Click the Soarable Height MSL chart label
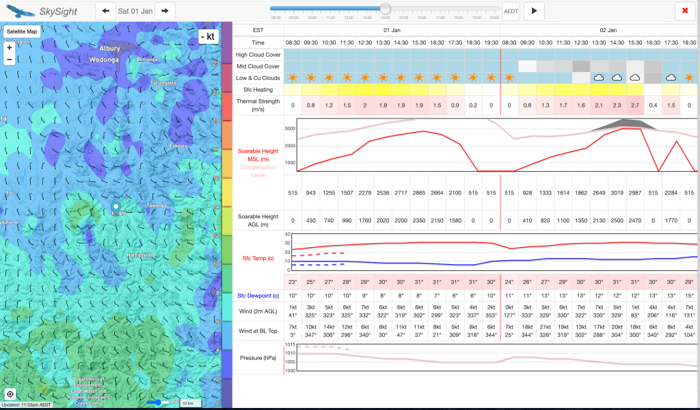This screenshot has height=410, width=700. click(258, 155)
